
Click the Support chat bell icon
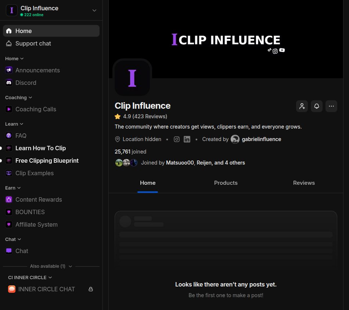9,43
